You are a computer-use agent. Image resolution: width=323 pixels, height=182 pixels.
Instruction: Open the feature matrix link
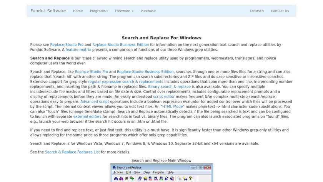pos(78,50)
